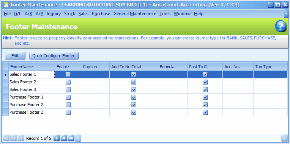Uncheck Add To NetTotal for Sales Footer 3
Image resolution: width=290 pixels, height=144 pixels.
tap(134, 89)
